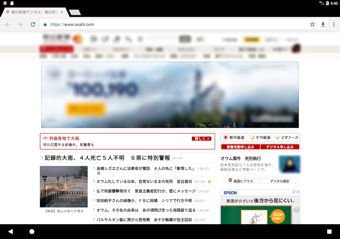Image resolution: width=340 pixels, height=239 pixels.
Task: Open the EPSON advertisement
Action: pos(260,207)
